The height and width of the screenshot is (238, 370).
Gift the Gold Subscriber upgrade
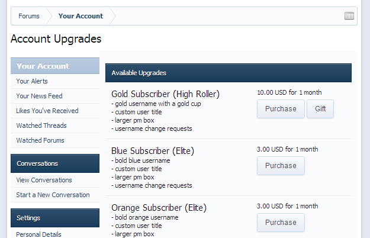tap(320, 109)
